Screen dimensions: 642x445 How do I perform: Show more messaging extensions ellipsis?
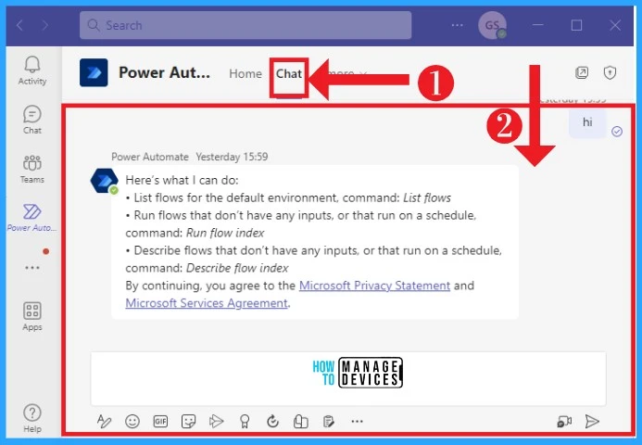357,421
